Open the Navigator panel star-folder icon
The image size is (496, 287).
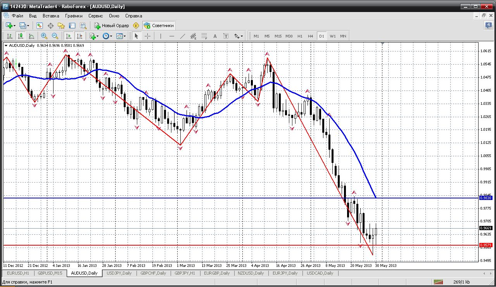click(x=61, y=26)
